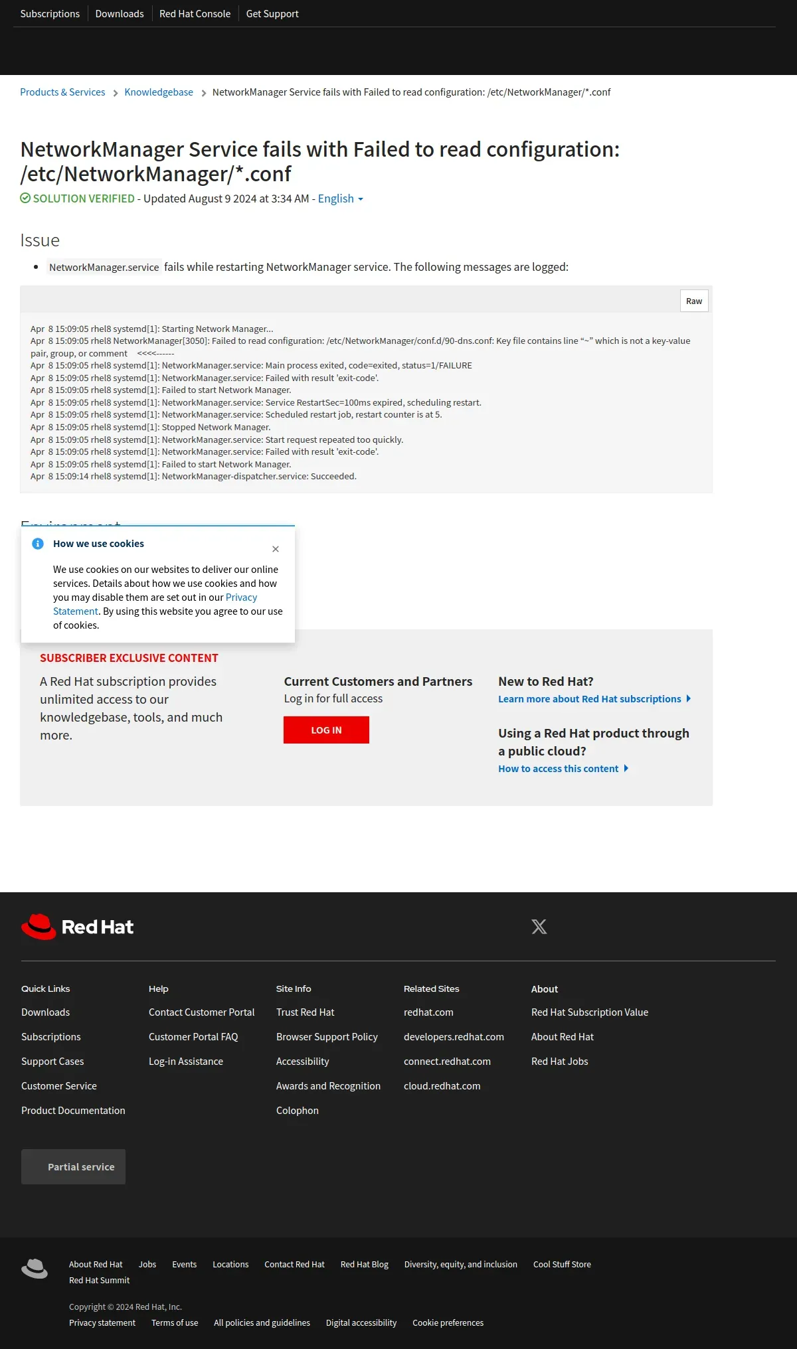Image resolution: width=797 pixels, height=1349 pixels.
Task: Open Terms of use link
Action: tap(175, 1323)
